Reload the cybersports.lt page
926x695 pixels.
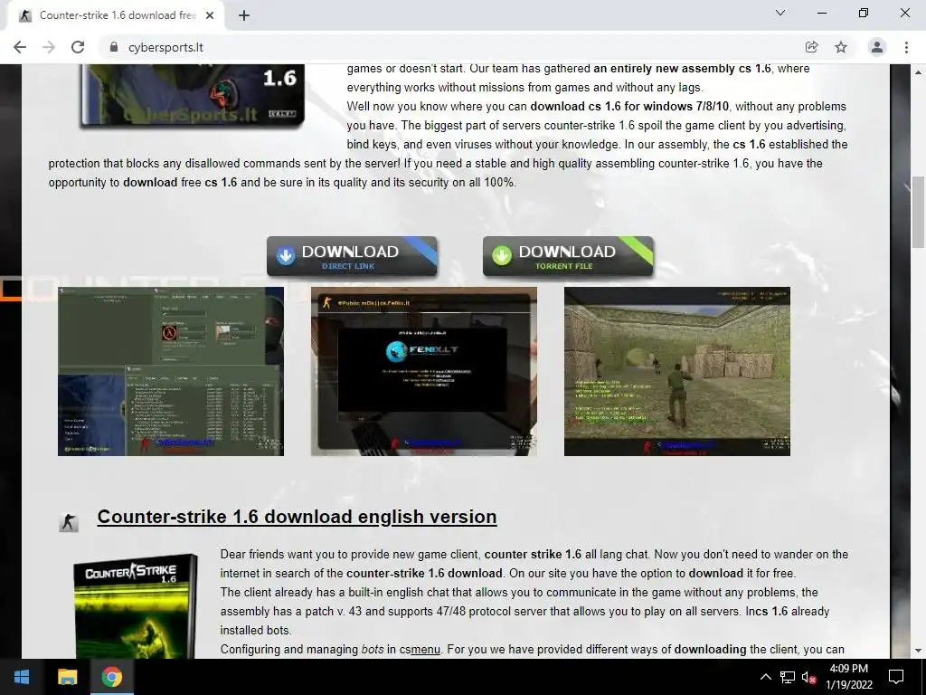78,47
